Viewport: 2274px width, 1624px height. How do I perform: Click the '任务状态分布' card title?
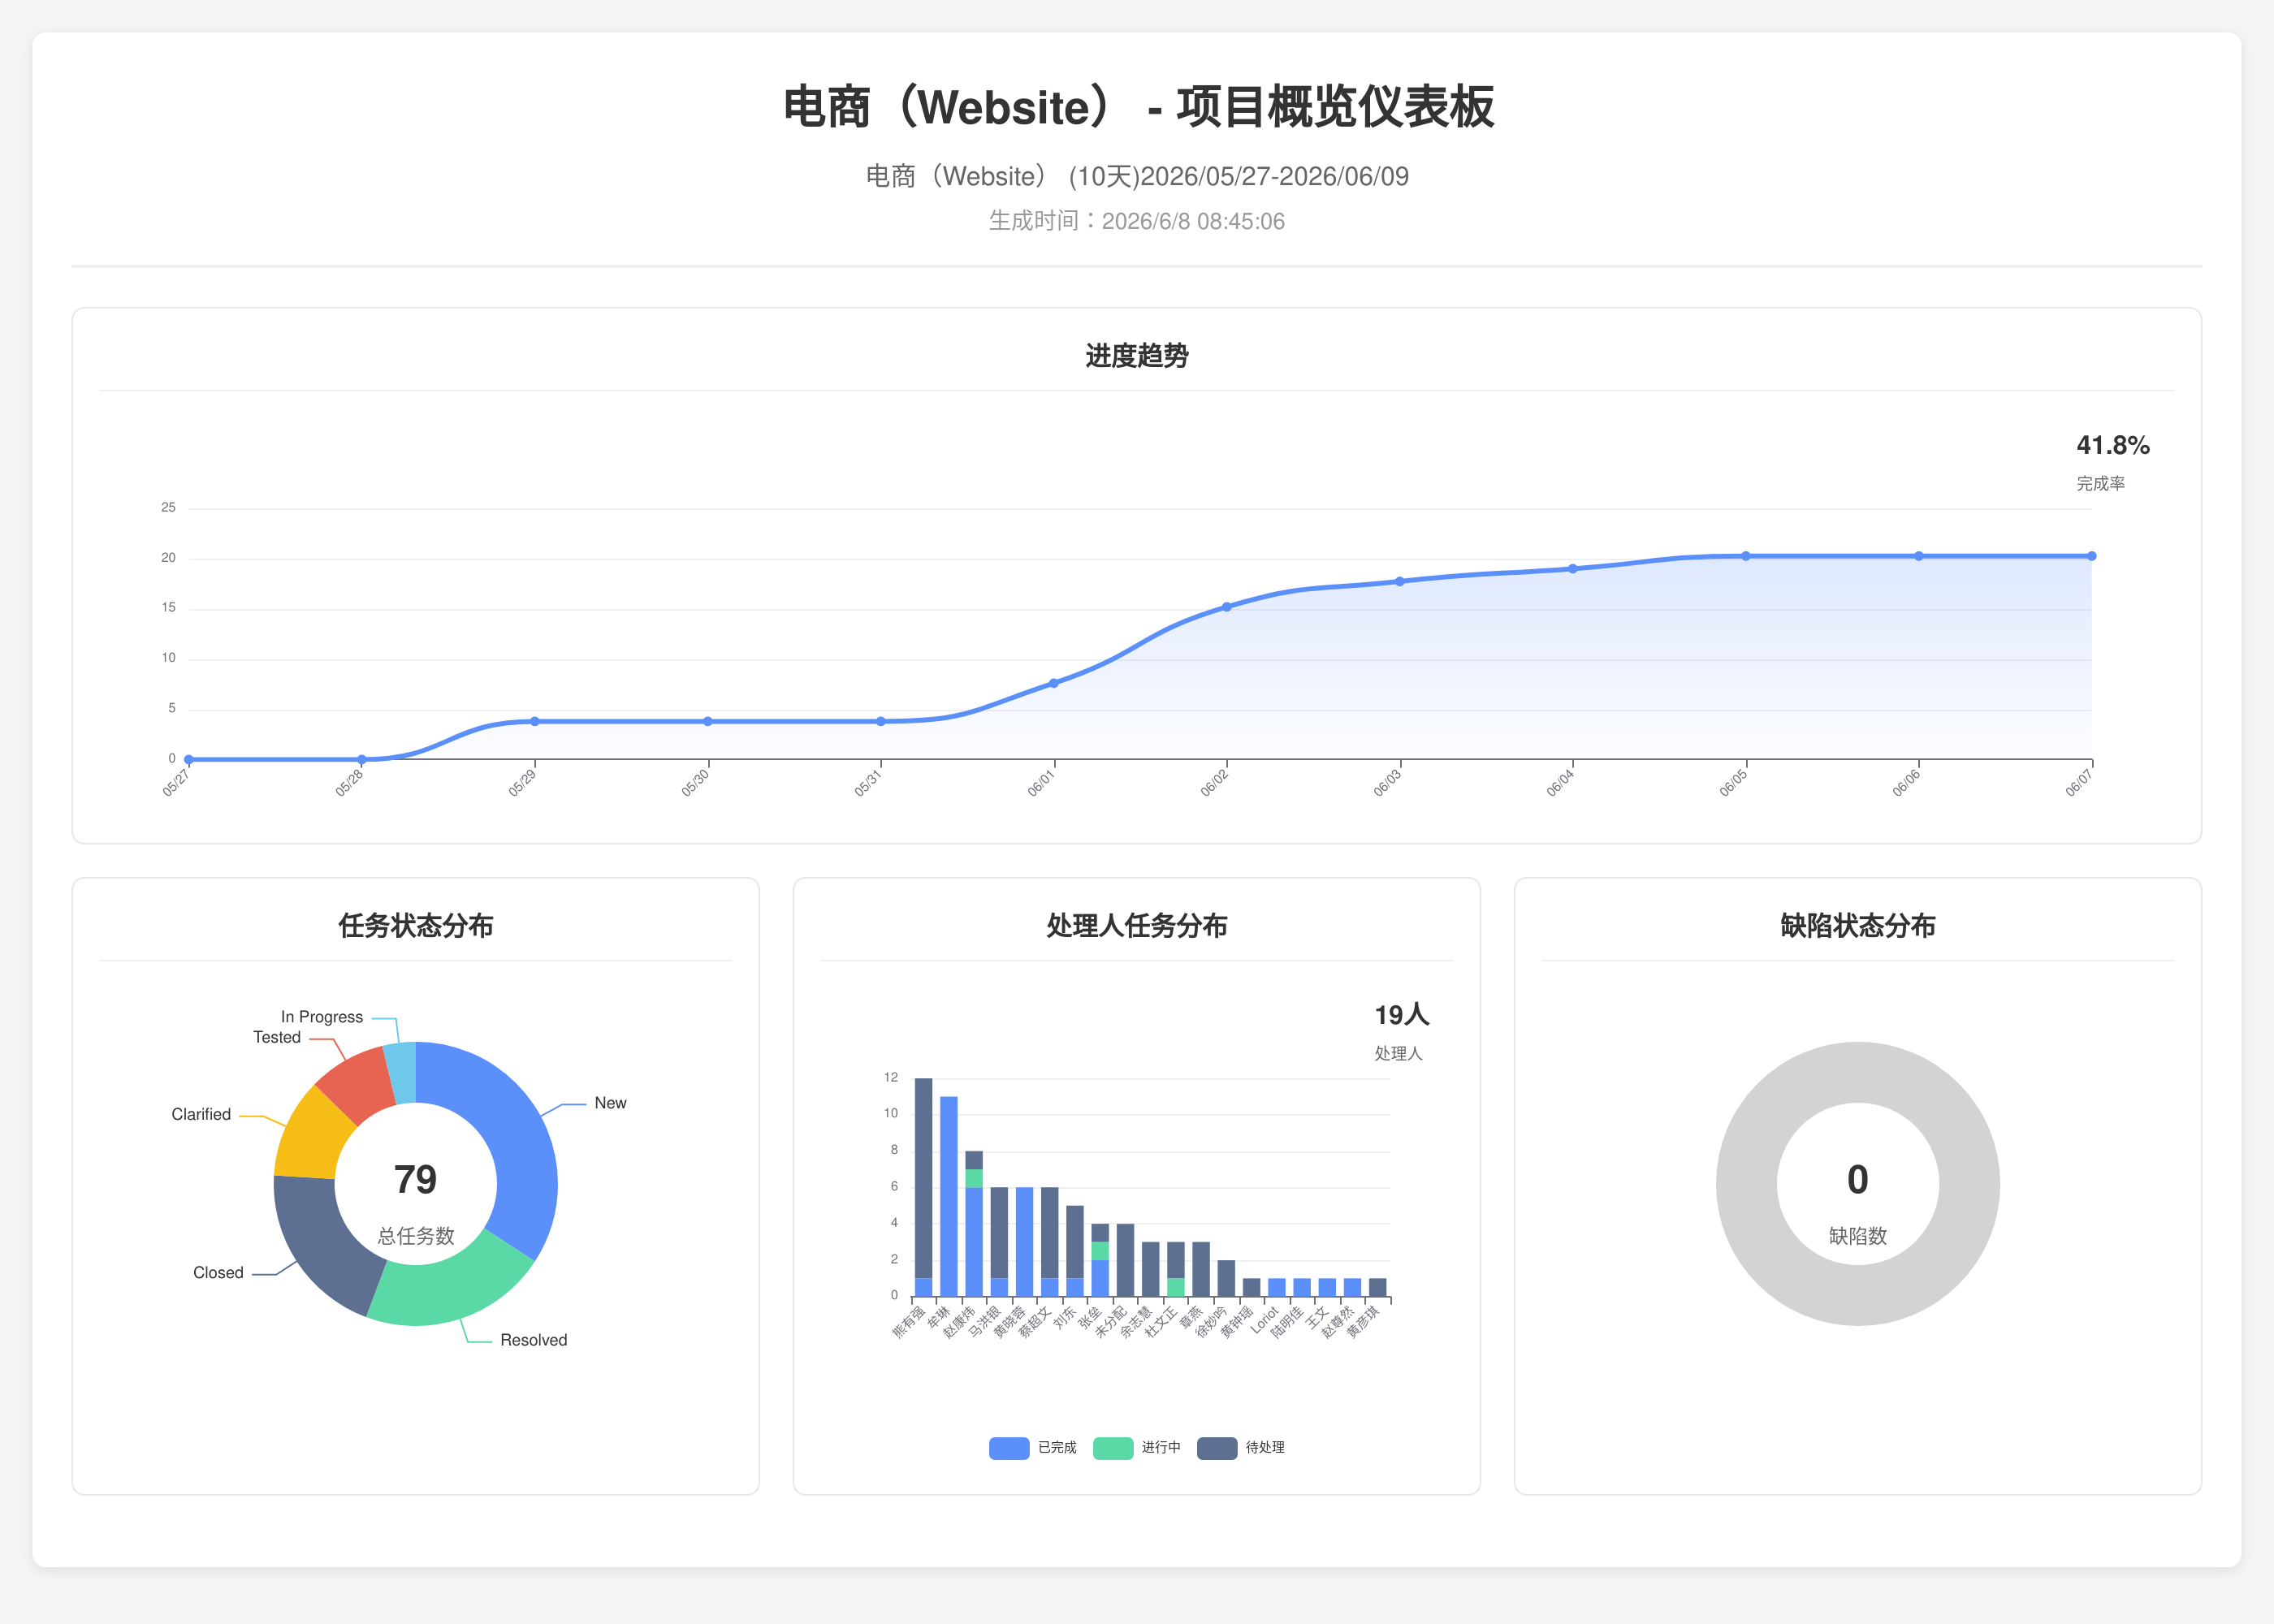click(416, 926)
